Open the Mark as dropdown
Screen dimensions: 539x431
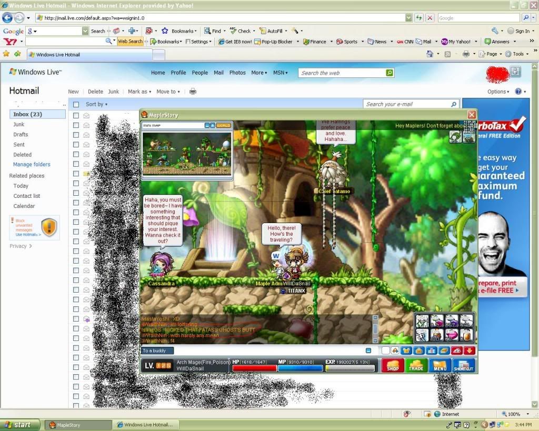(139, 92)
